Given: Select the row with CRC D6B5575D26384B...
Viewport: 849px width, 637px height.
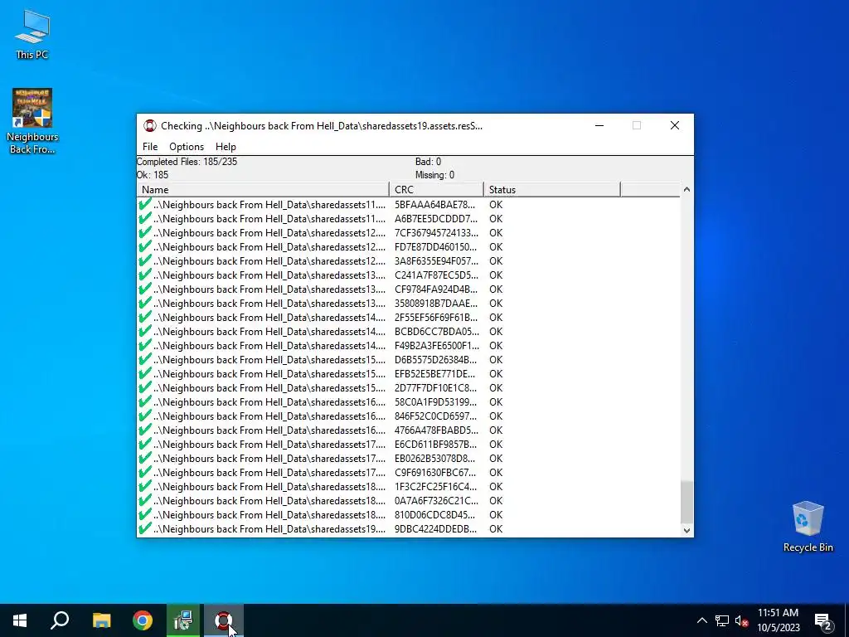Looking at the screenshot, I should point(408,360).
